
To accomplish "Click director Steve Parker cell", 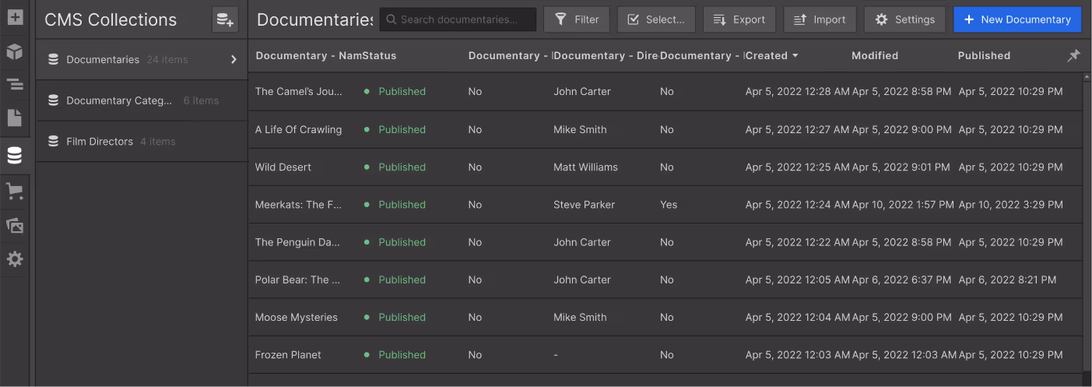I will tap(584, 205).
